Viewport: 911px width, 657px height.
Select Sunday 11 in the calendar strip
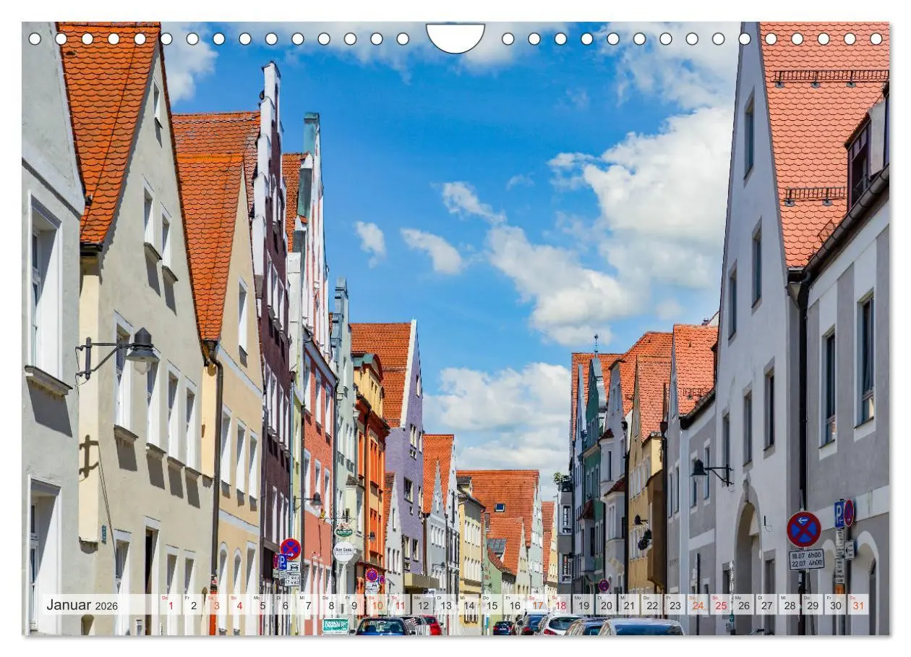click(400, 605)
